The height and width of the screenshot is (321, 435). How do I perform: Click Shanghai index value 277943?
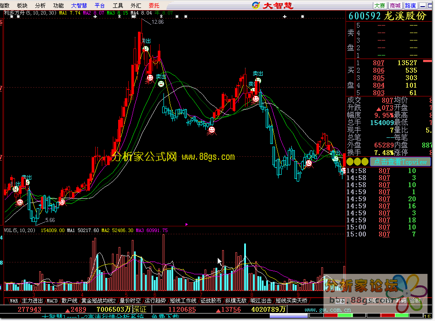click(x=30, y=310)
